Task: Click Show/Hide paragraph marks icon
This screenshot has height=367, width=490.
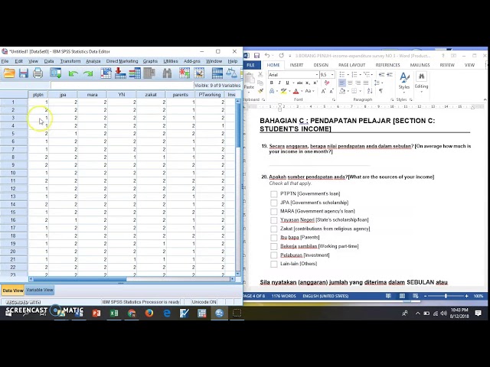Action: (x=381, y=91)
